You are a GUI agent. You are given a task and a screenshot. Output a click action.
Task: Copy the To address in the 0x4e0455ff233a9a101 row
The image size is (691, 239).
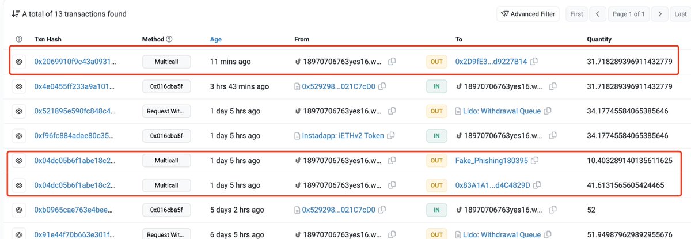(x=553, y=86)
